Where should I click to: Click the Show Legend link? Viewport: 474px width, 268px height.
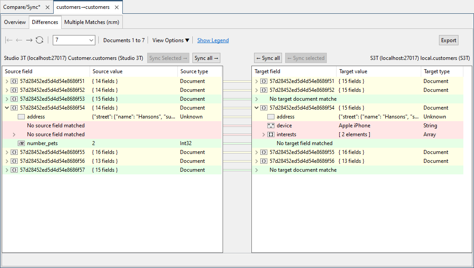(x=213, y=40)
